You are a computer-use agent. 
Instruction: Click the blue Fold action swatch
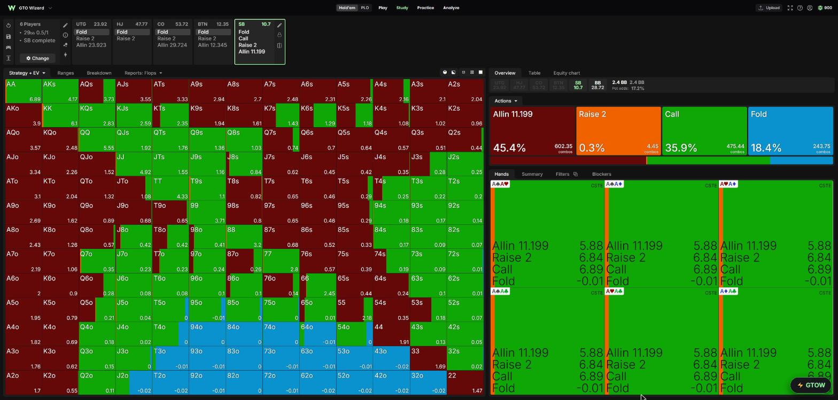tap(790, 131)
